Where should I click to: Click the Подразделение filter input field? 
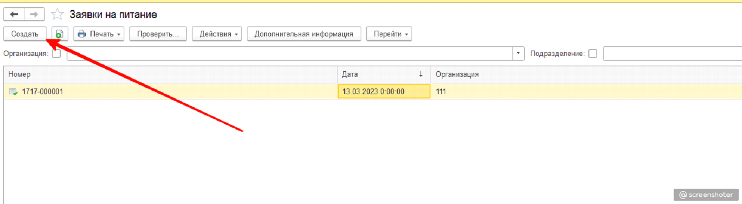click(672, 53)
